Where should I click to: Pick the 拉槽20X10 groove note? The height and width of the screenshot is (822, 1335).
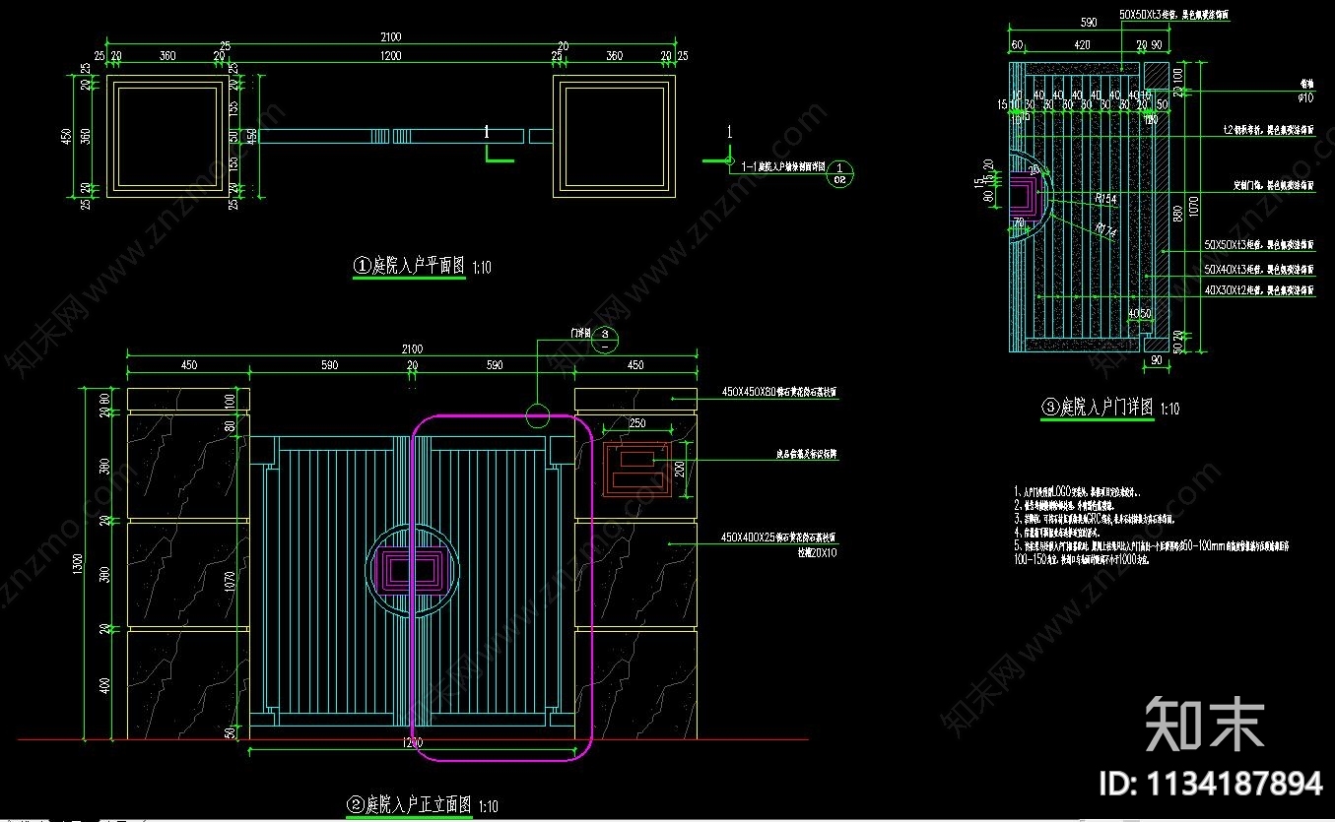817,552
